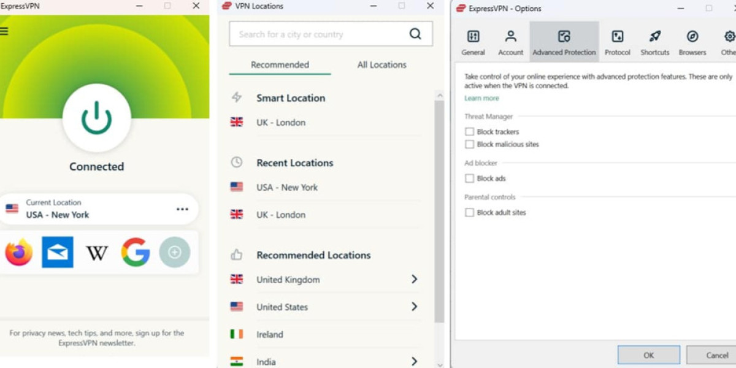The image size is (736, 368).
Task: Expand the United States locations chevron
Action: pyautogui.click(x=414, y=307)
